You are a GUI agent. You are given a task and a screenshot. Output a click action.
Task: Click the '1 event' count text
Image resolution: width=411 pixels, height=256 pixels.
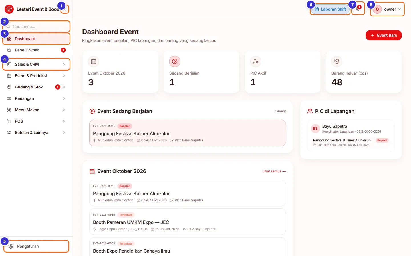(x=280, y=111)
